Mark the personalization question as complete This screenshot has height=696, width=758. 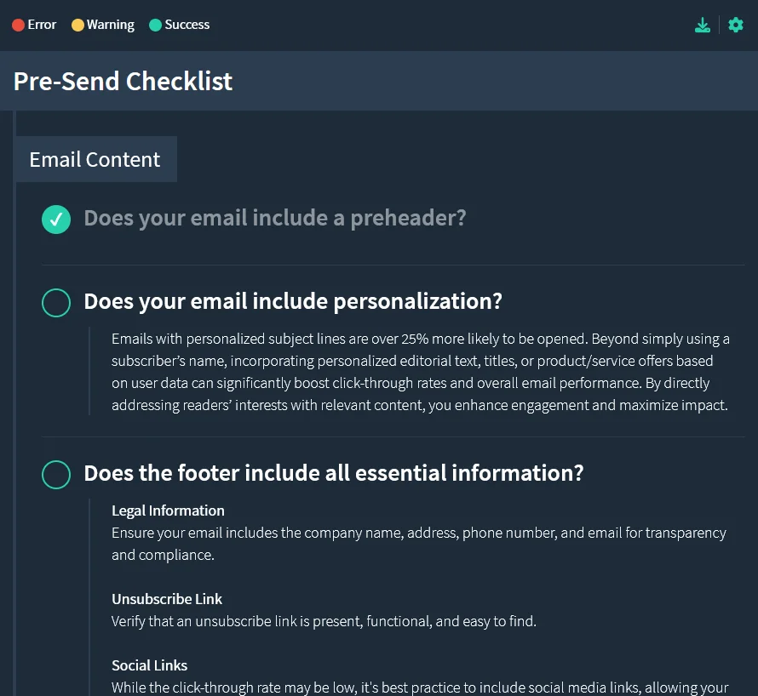[56, 302]
